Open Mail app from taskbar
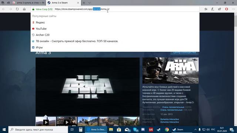237x133 pixels. coord(127,130)
